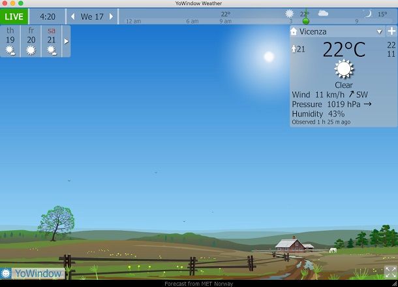Click the cloud icon on timeline
The height and width of the screenshot is (287, 398).
[x=323, y=13]
